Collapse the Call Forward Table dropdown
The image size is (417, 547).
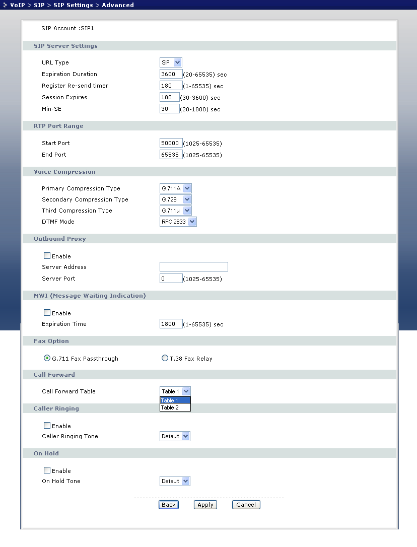click(175, 391)
